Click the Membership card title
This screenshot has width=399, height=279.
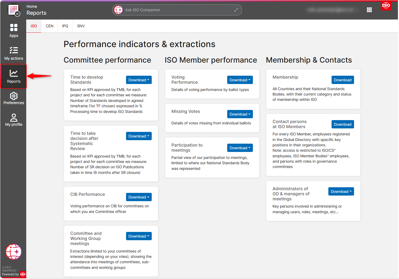285,77
